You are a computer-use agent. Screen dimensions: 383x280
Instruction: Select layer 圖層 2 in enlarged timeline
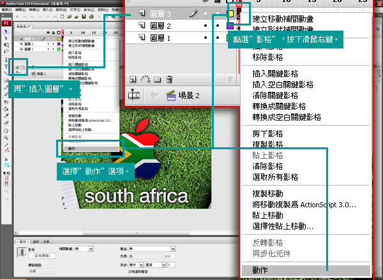coord(160,26)
